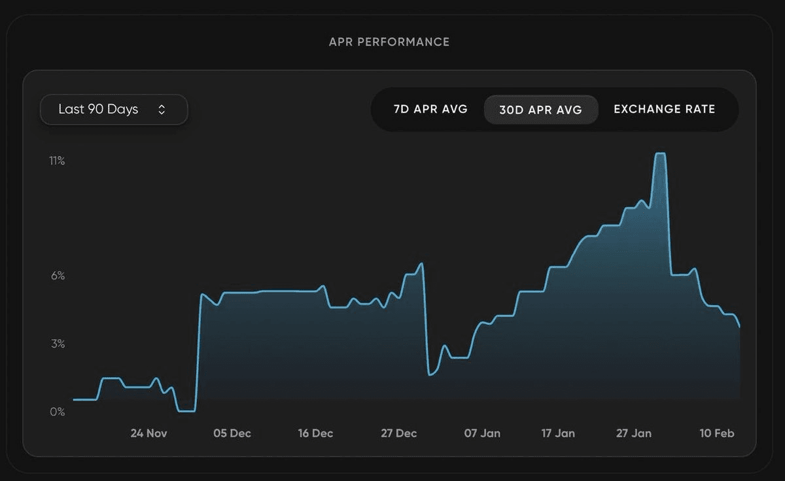
Task: Open the Last 90 Days dropdown
Action: pyautogui.click(x=114, y=110)
